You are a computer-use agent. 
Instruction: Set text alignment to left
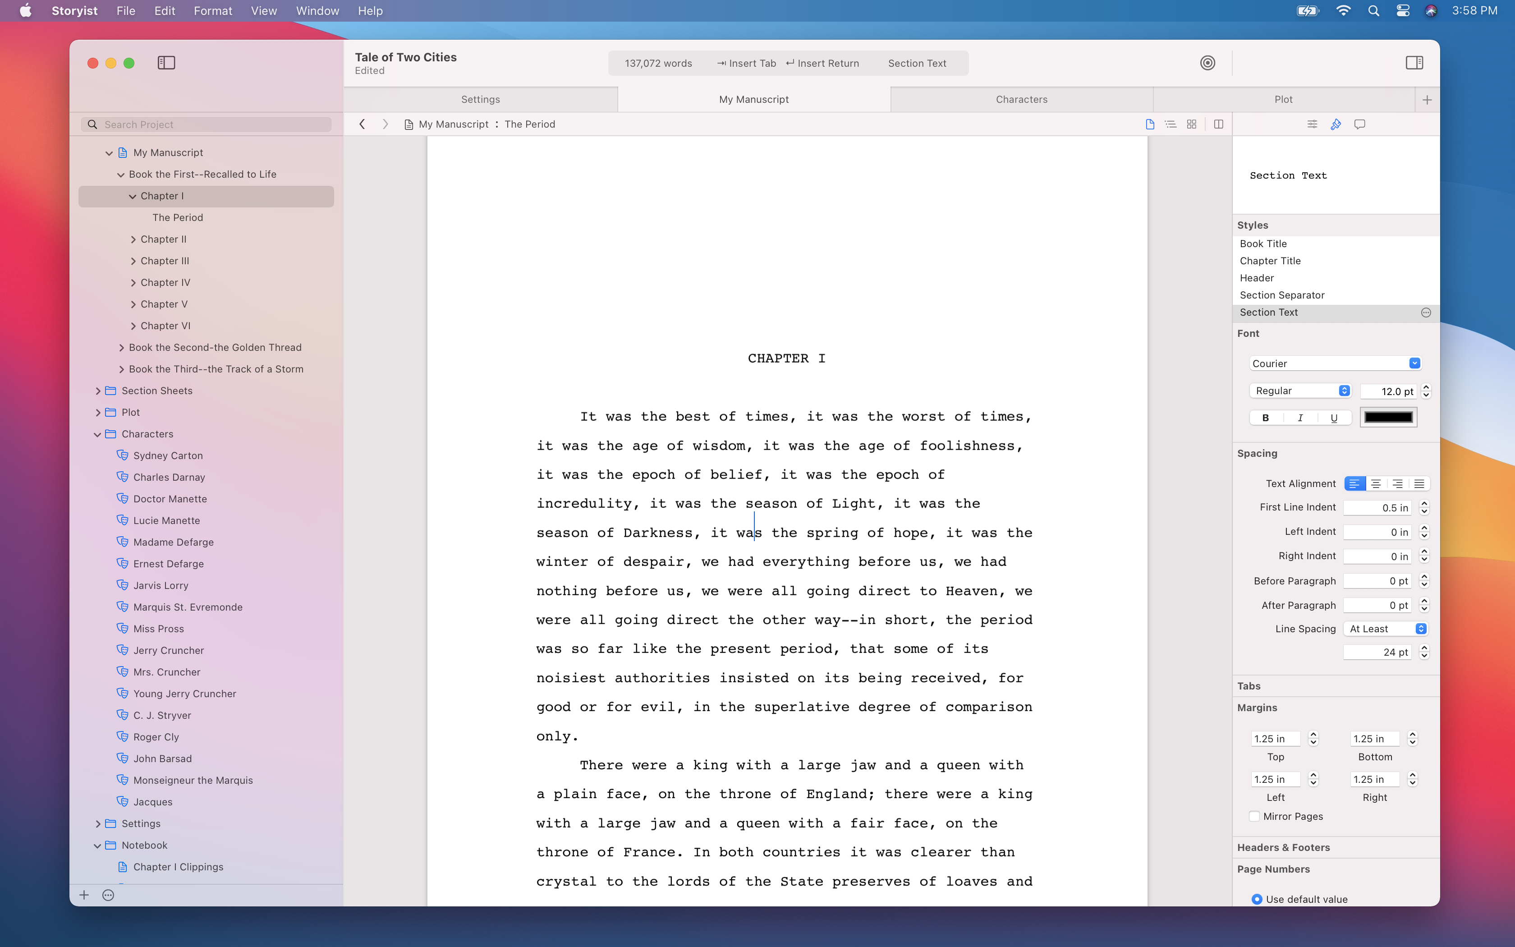[1355, 483]
